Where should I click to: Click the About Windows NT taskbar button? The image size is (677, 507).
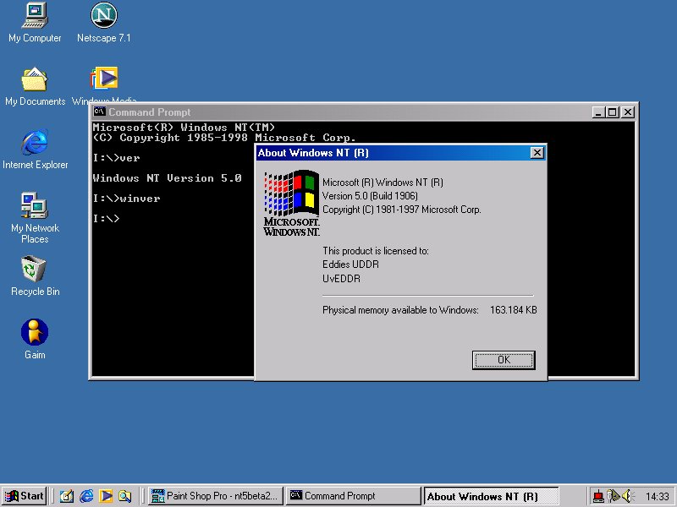click(492, 496)
